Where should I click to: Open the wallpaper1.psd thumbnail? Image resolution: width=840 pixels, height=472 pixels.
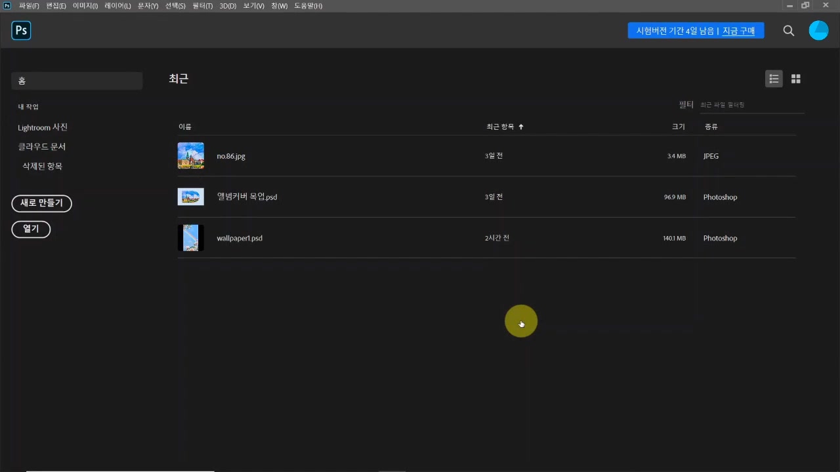coord(190,238)
